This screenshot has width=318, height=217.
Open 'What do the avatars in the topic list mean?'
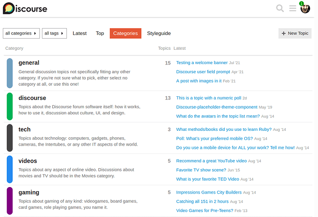pyautogui.click(x=218, y=116)
